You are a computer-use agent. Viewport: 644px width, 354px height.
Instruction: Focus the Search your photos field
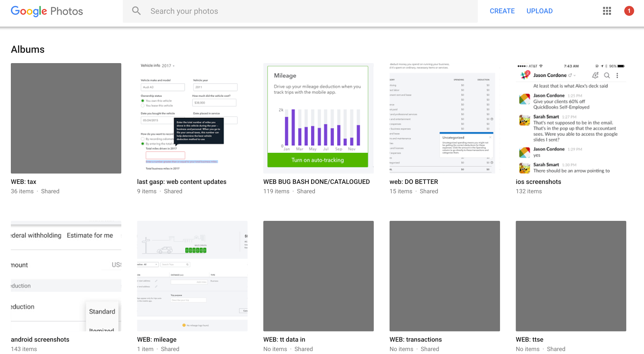(x=300, y=11)
